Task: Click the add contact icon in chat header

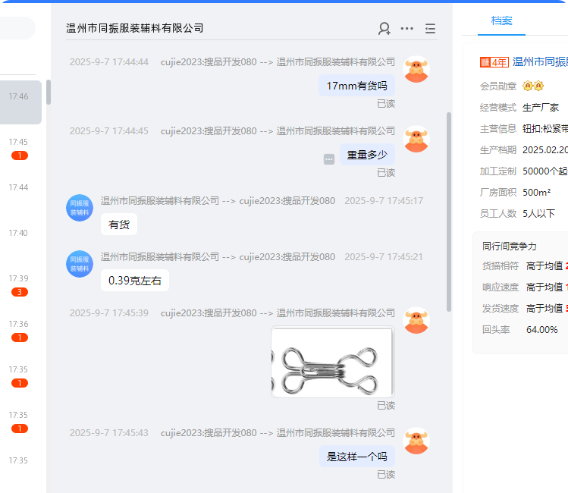Action: point(384,29)
